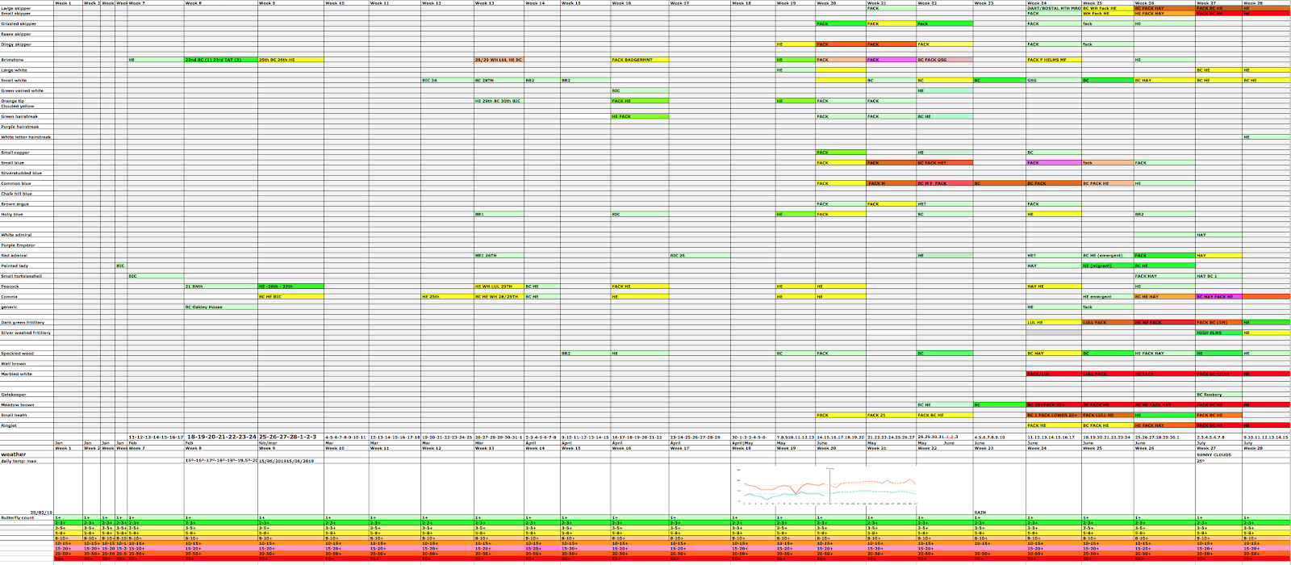
Task: Click the 'Silver washed fritillary' label
Action: tap(26, 333)
